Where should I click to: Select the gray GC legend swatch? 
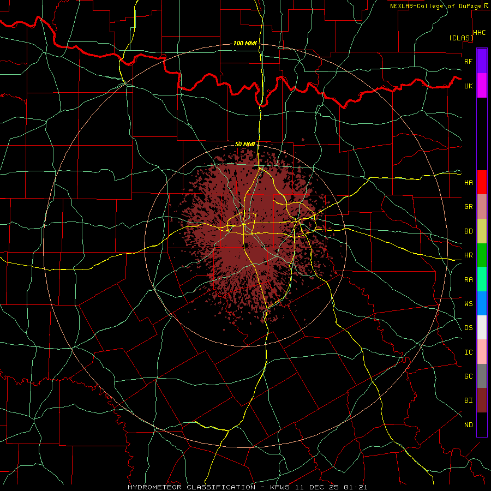point(482,376)
